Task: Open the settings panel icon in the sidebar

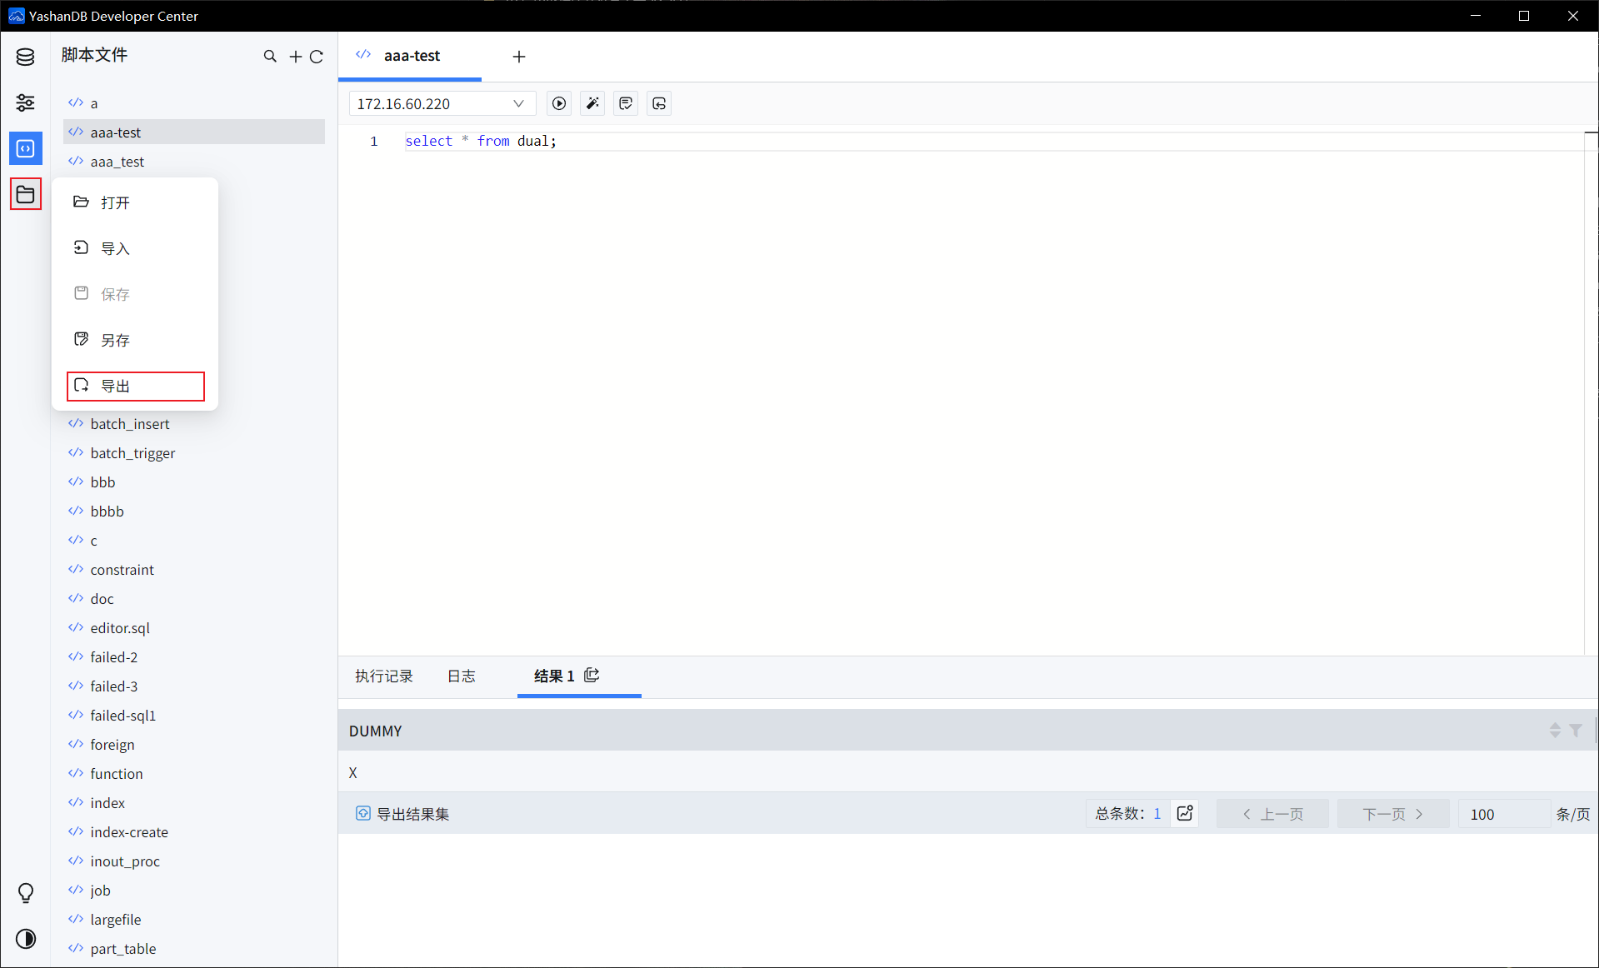Action: (x=25, y=102)
